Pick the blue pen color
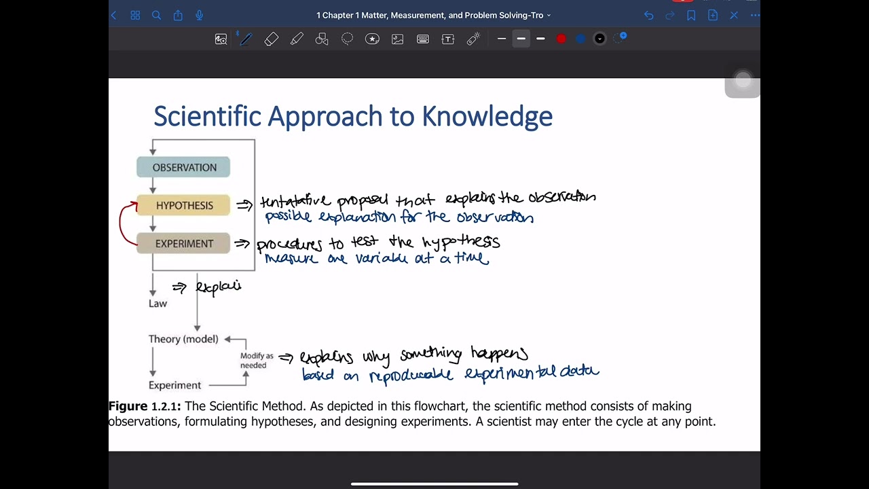The image size is (869, 489). (x=580, y=39)
